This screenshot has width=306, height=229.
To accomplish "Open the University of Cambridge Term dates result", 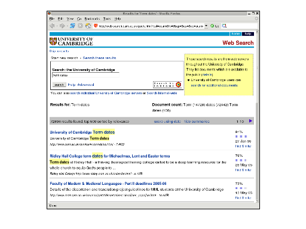I will (x=82, y=132).
